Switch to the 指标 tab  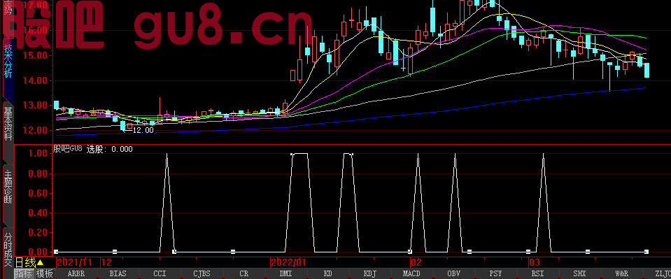[x=24, y=274]
